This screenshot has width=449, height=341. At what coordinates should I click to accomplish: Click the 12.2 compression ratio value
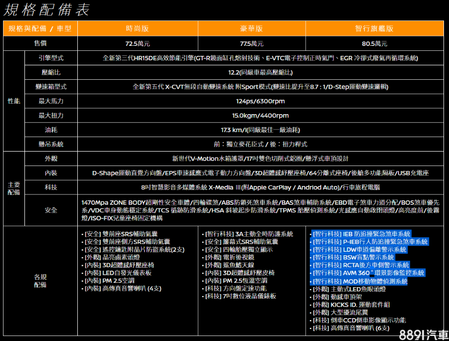click(260, 72)
